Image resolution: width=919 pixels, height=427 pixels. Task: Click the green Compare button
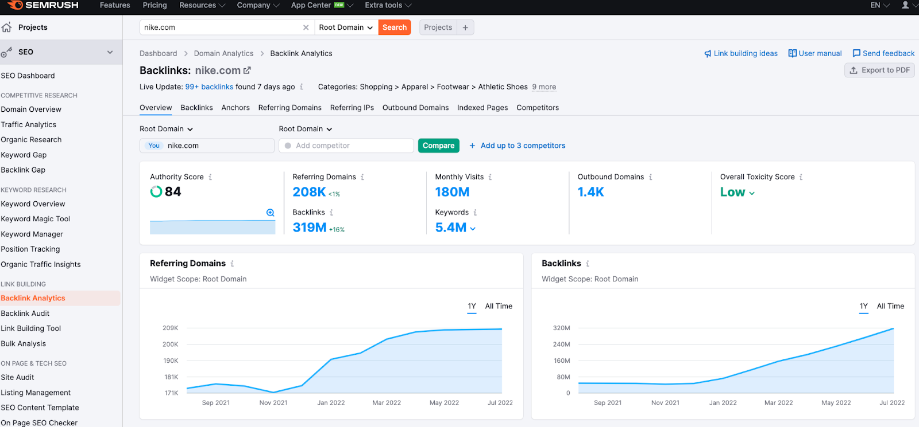click(439, 146)
